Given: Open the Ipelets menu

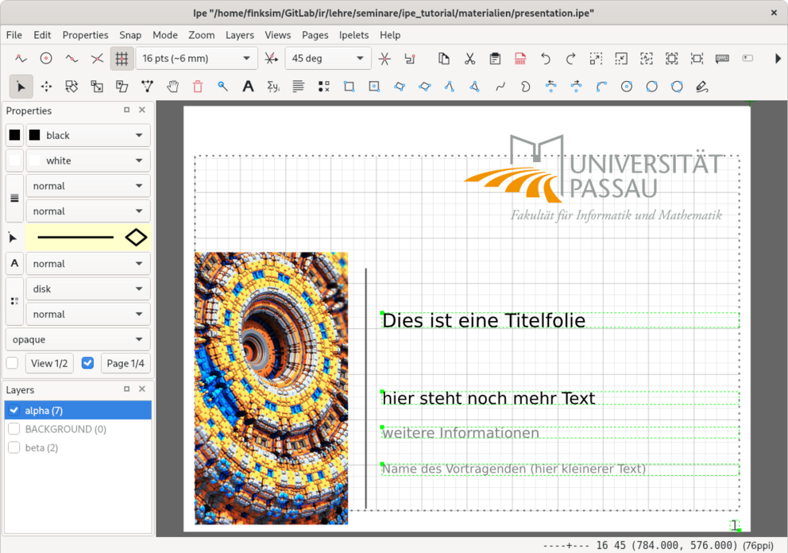Looking at the screenshot, I should [353, 35].
